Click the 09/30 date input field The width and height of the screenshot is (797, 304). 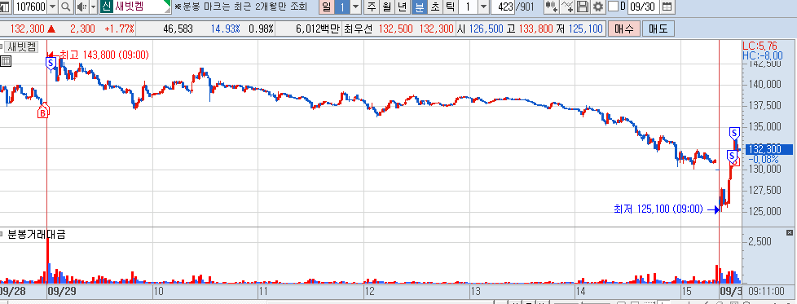click(x=644, y=7)
